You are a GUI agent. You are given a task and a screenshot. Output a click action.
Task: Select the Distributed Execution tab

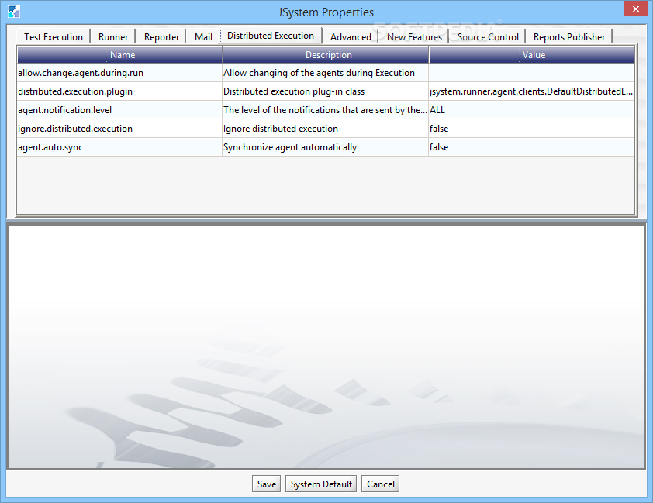271,36
